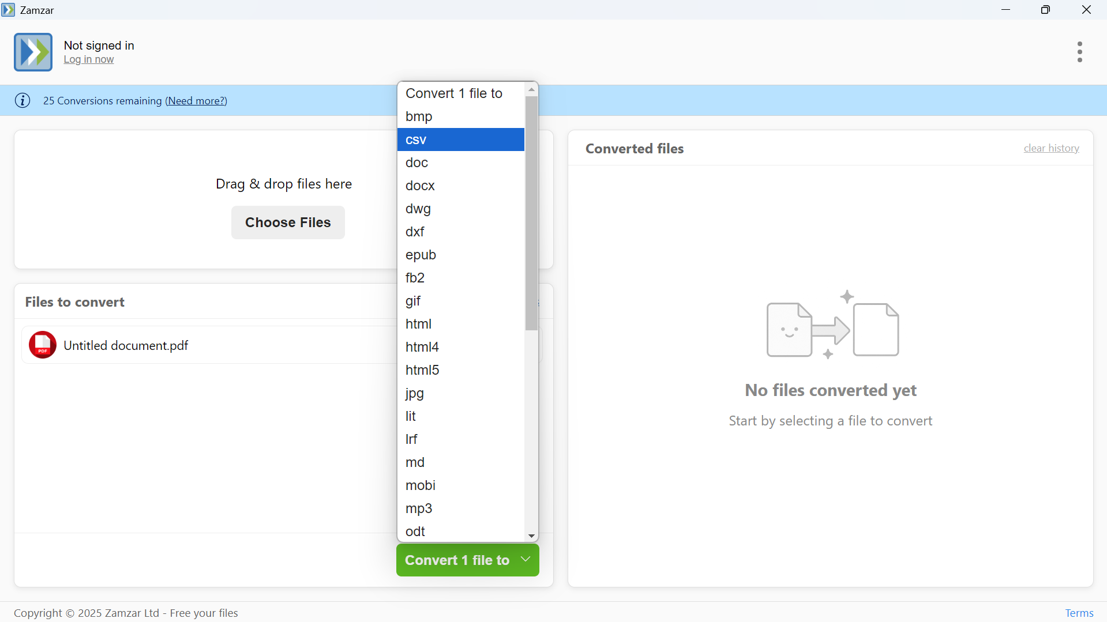Image resolution: width=1107 pixels, height=622 pixels.
Task: Pick jpg as the conversion format
Action: pos(461,393)
